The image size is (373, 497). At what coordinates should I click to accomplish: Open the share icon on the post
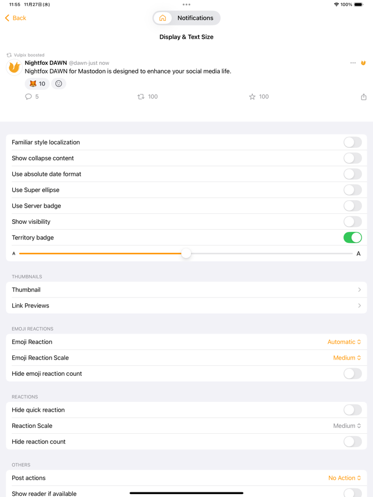click(364, 97)
